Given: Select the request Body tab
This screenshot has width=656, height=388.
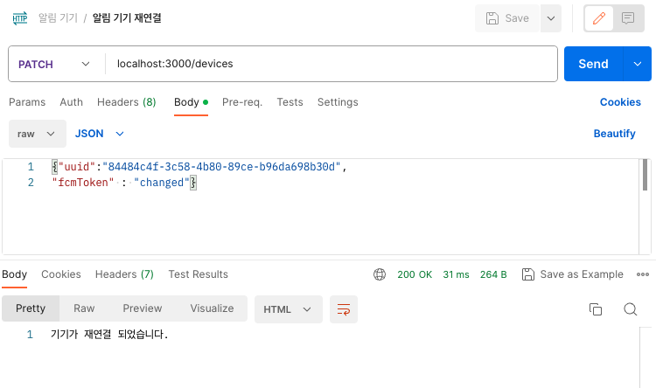Looking at the screenshot, I should coord(191,102).
